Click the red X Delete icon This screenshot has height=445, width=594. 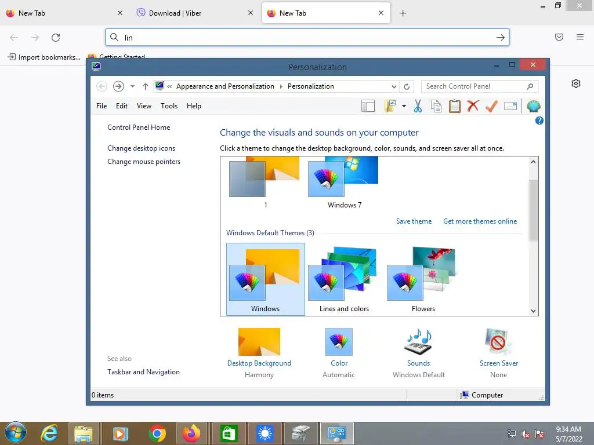473,106
